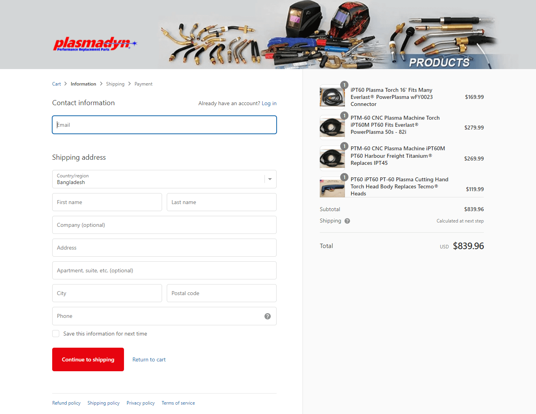The image size is (536, 414).
Task: Click the $279.99 price text
Action: coord(474,128)
